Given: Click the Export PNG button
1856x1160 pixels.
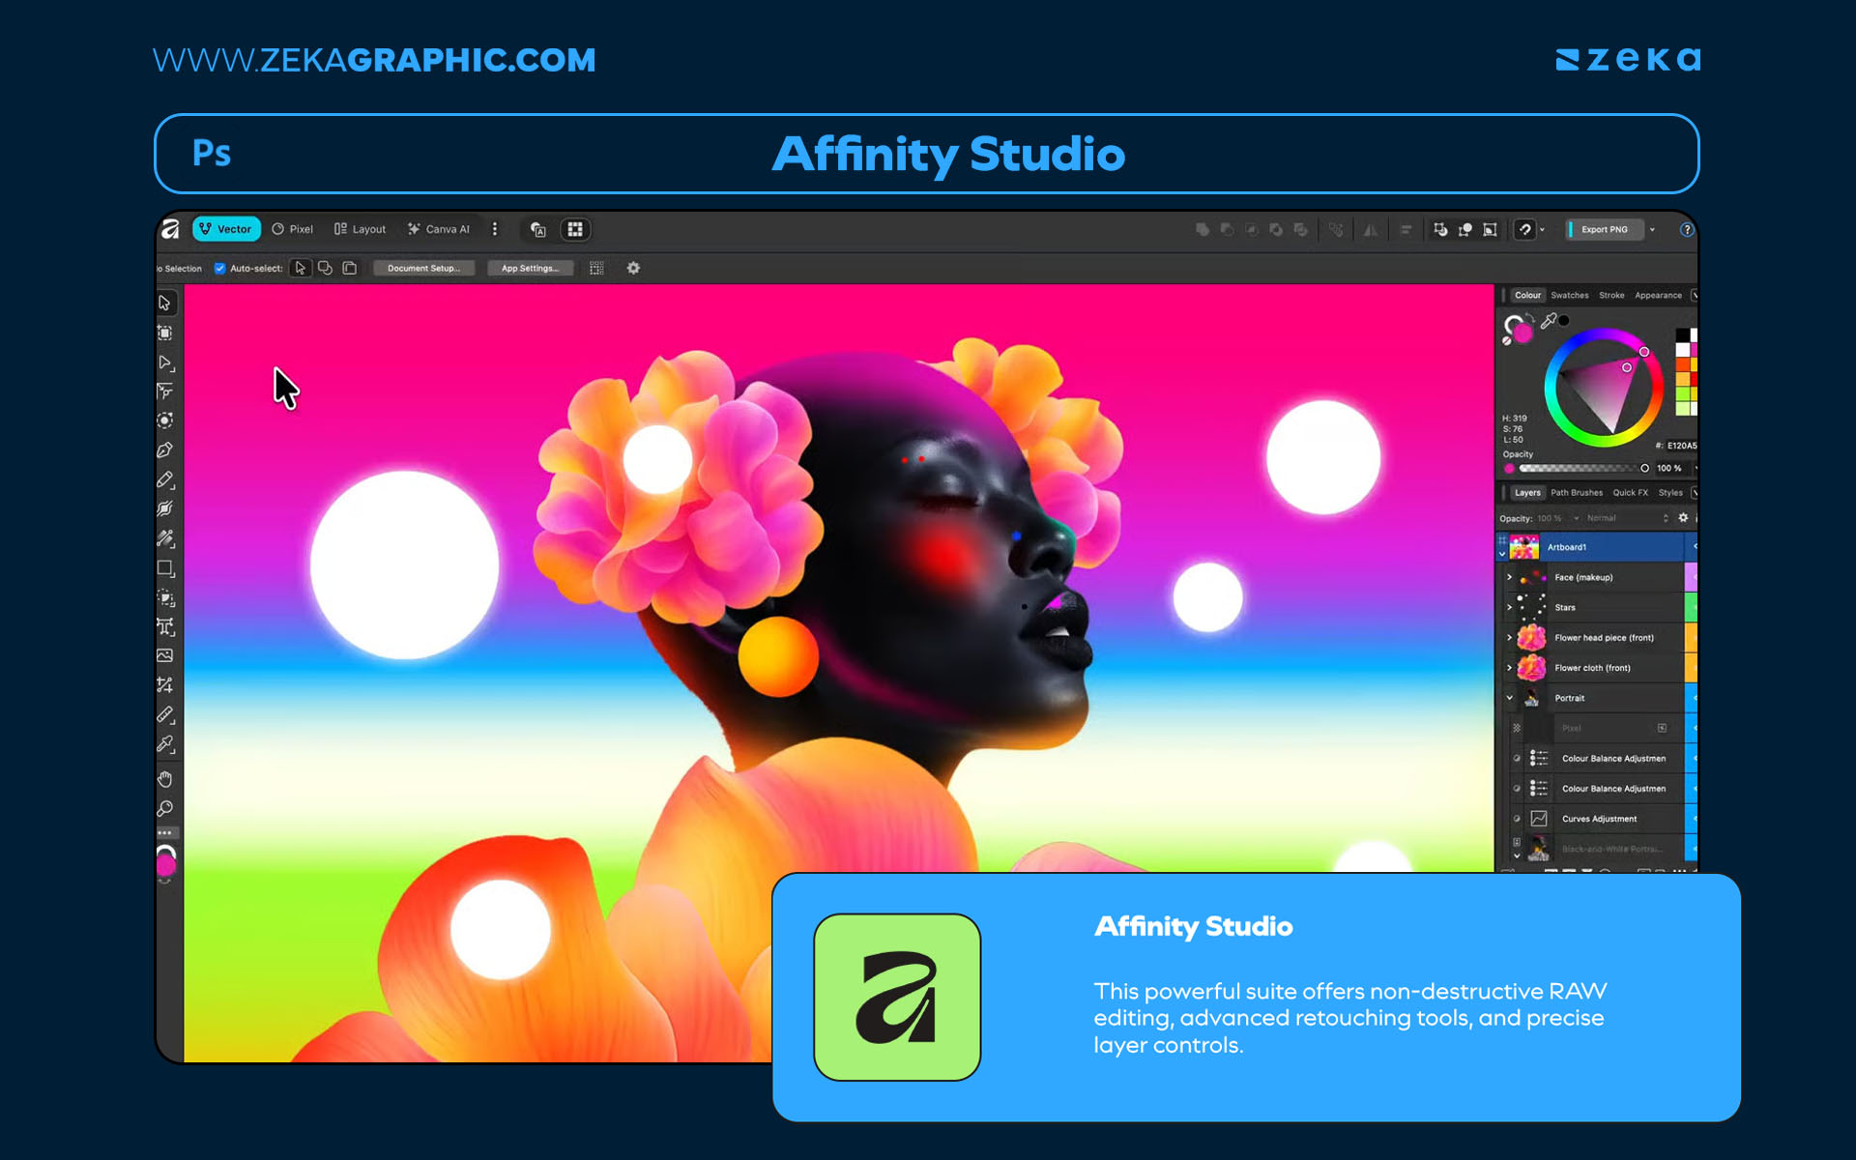Looking at the screenshot, I should click(1605, 229).
